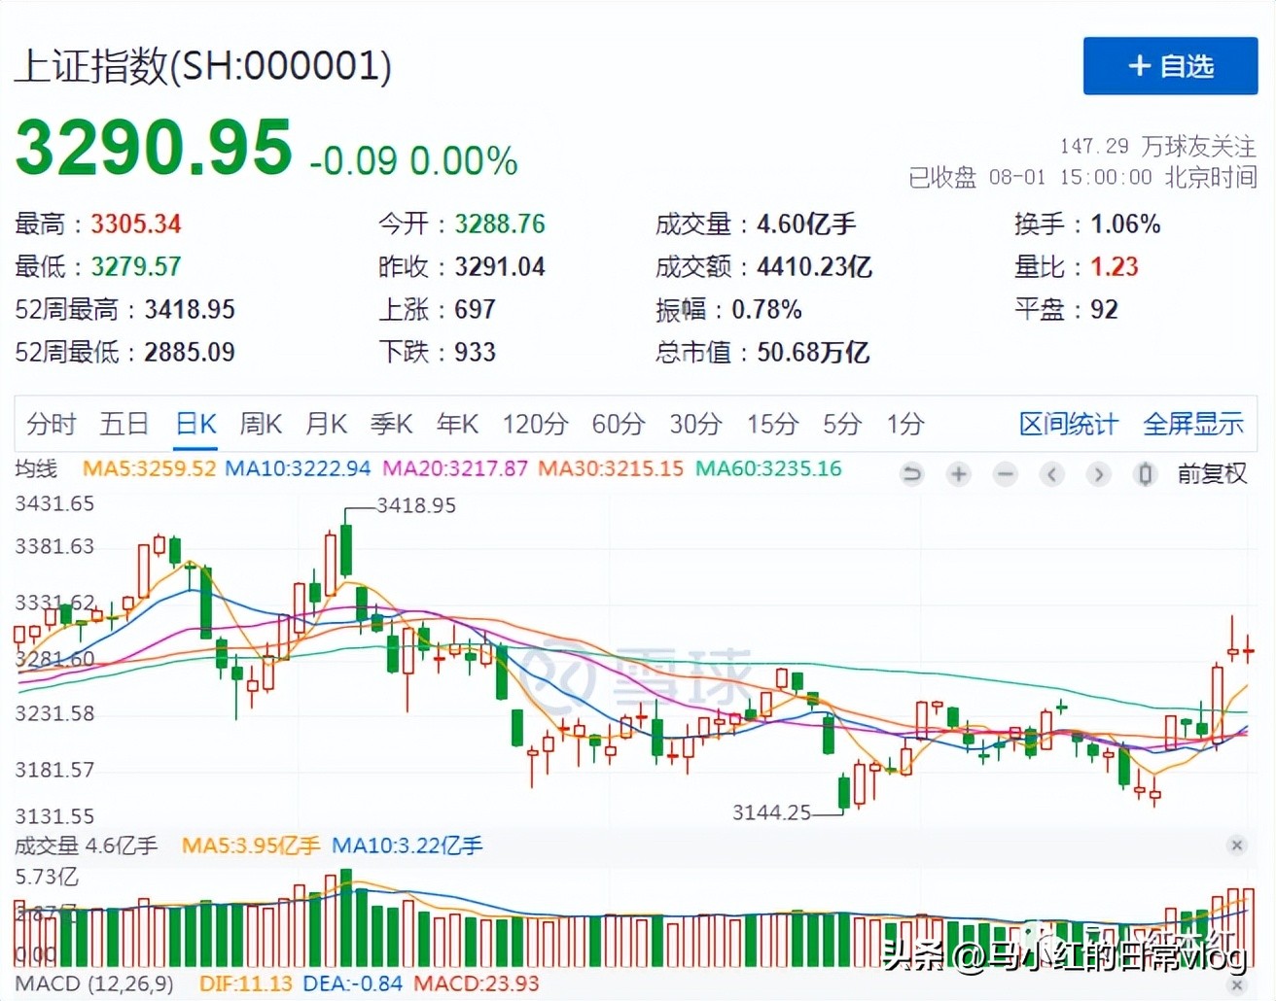The width and height of the screenshot is (1276, 1001).
Task: Add index to watchlist with 自选
Action: tap(1170, 66)
